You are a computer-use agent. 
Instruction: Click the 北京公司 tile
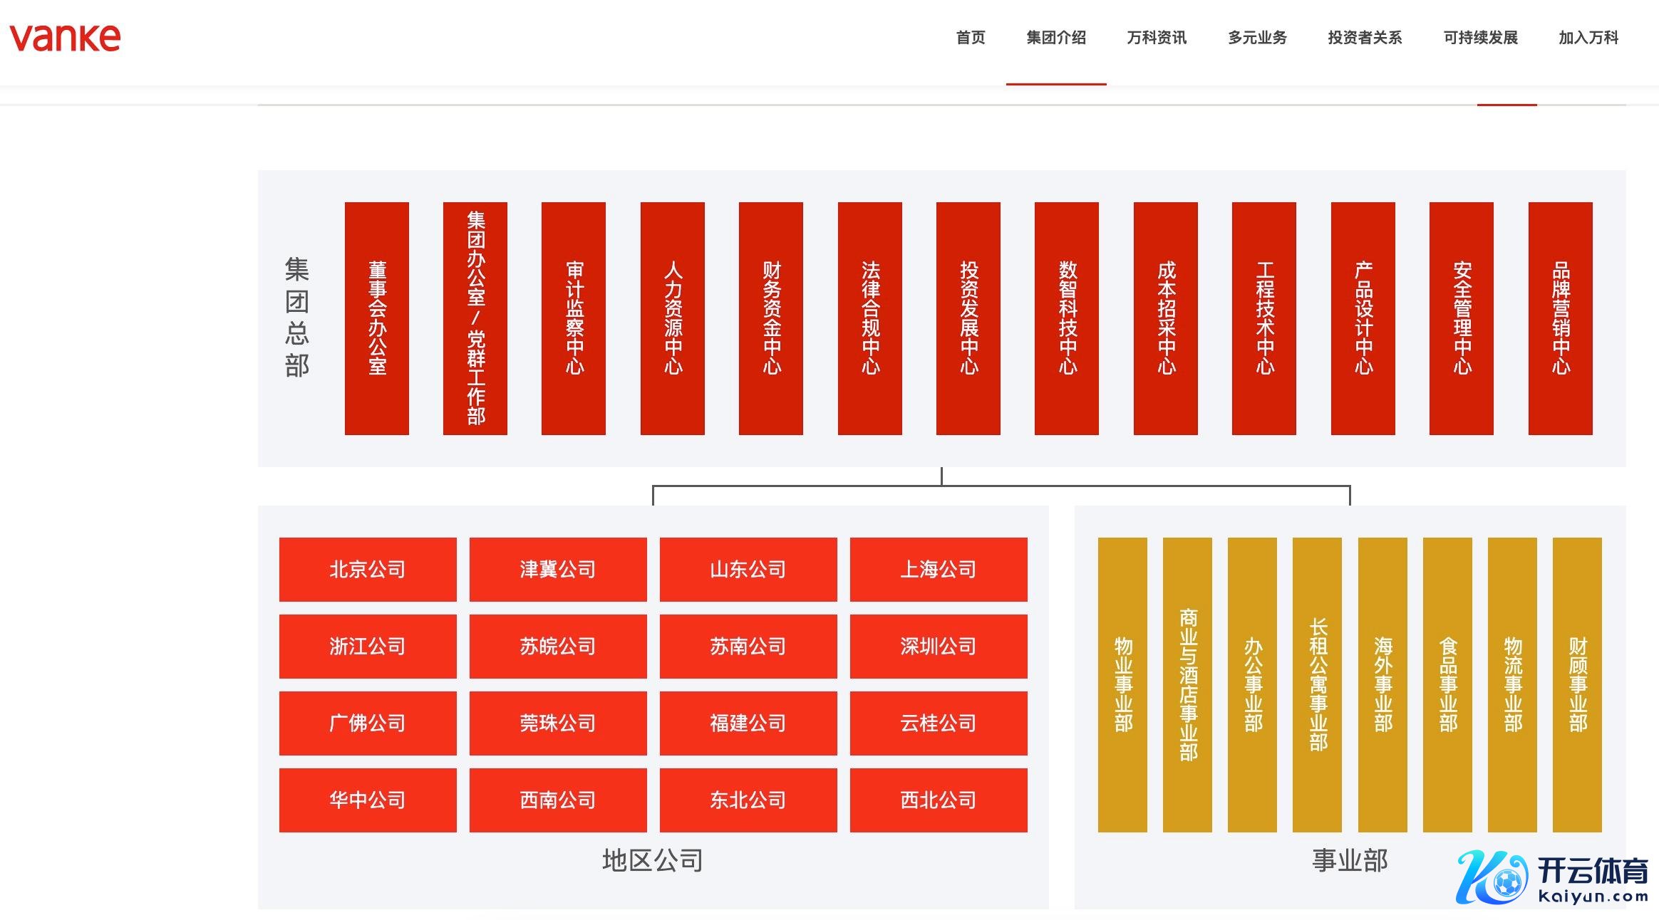368,570
